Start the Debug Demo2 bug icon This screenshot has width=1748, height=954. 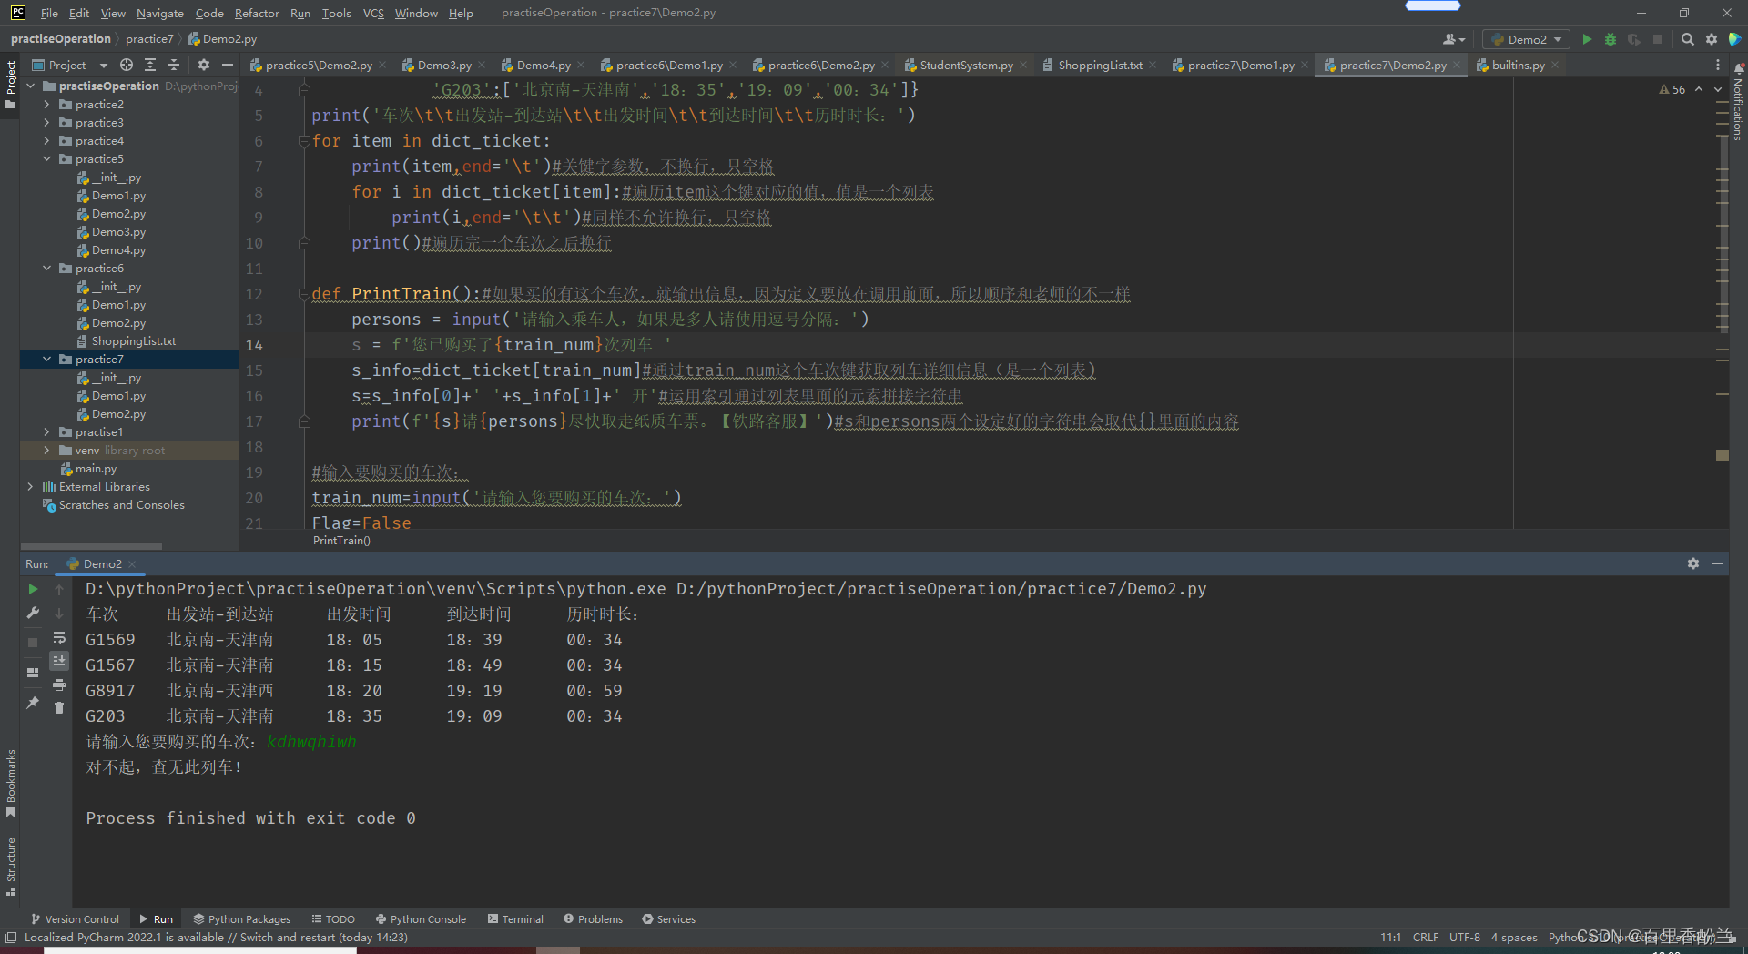(x=1611, y=39)
